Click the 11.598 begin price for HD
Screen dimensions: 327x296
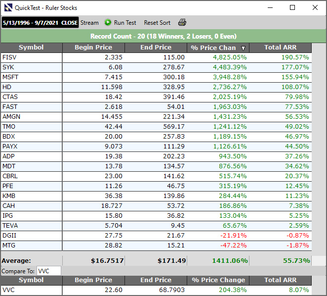[x=112, y=87]
